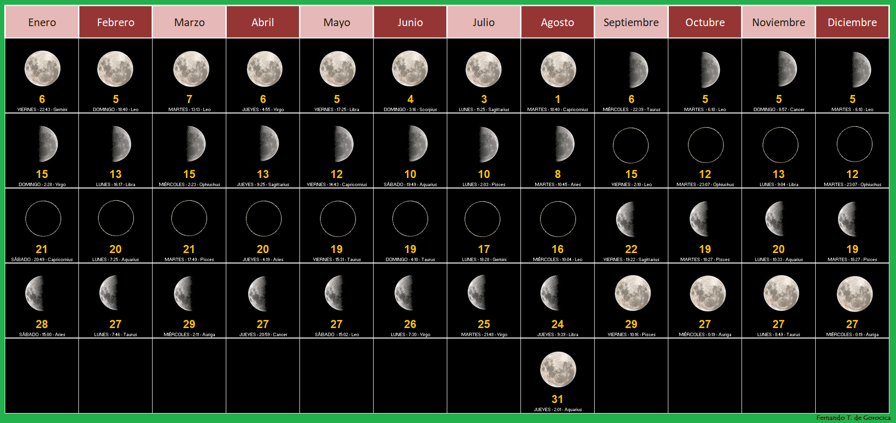Screen dimensions: 896x423
Task: Click the full moon on Agosto 31
Action: pyautogui.click(x=558, y=369)
